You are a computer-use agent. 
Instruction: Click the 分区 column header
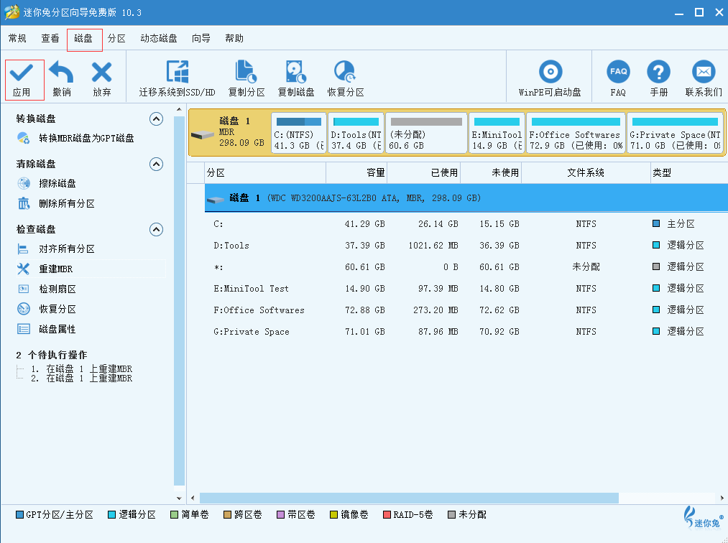tap(265, 173)
